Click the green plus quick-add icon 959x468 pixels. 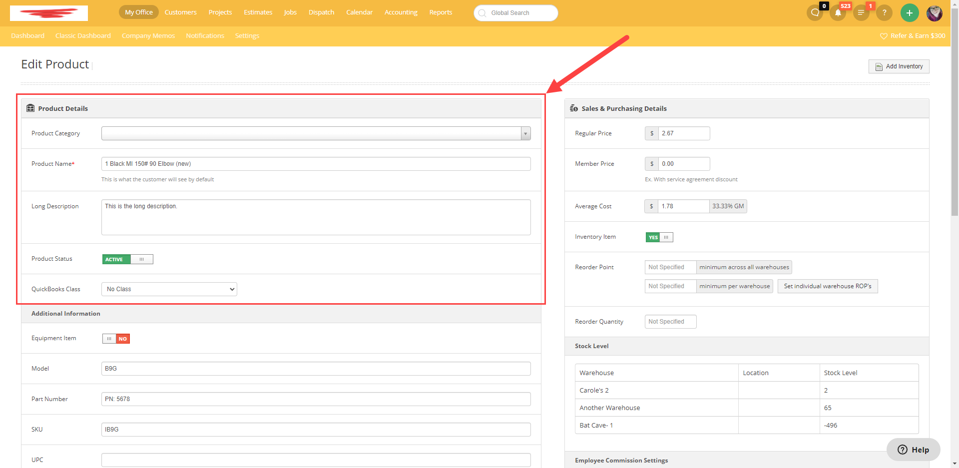coord(909,12)
